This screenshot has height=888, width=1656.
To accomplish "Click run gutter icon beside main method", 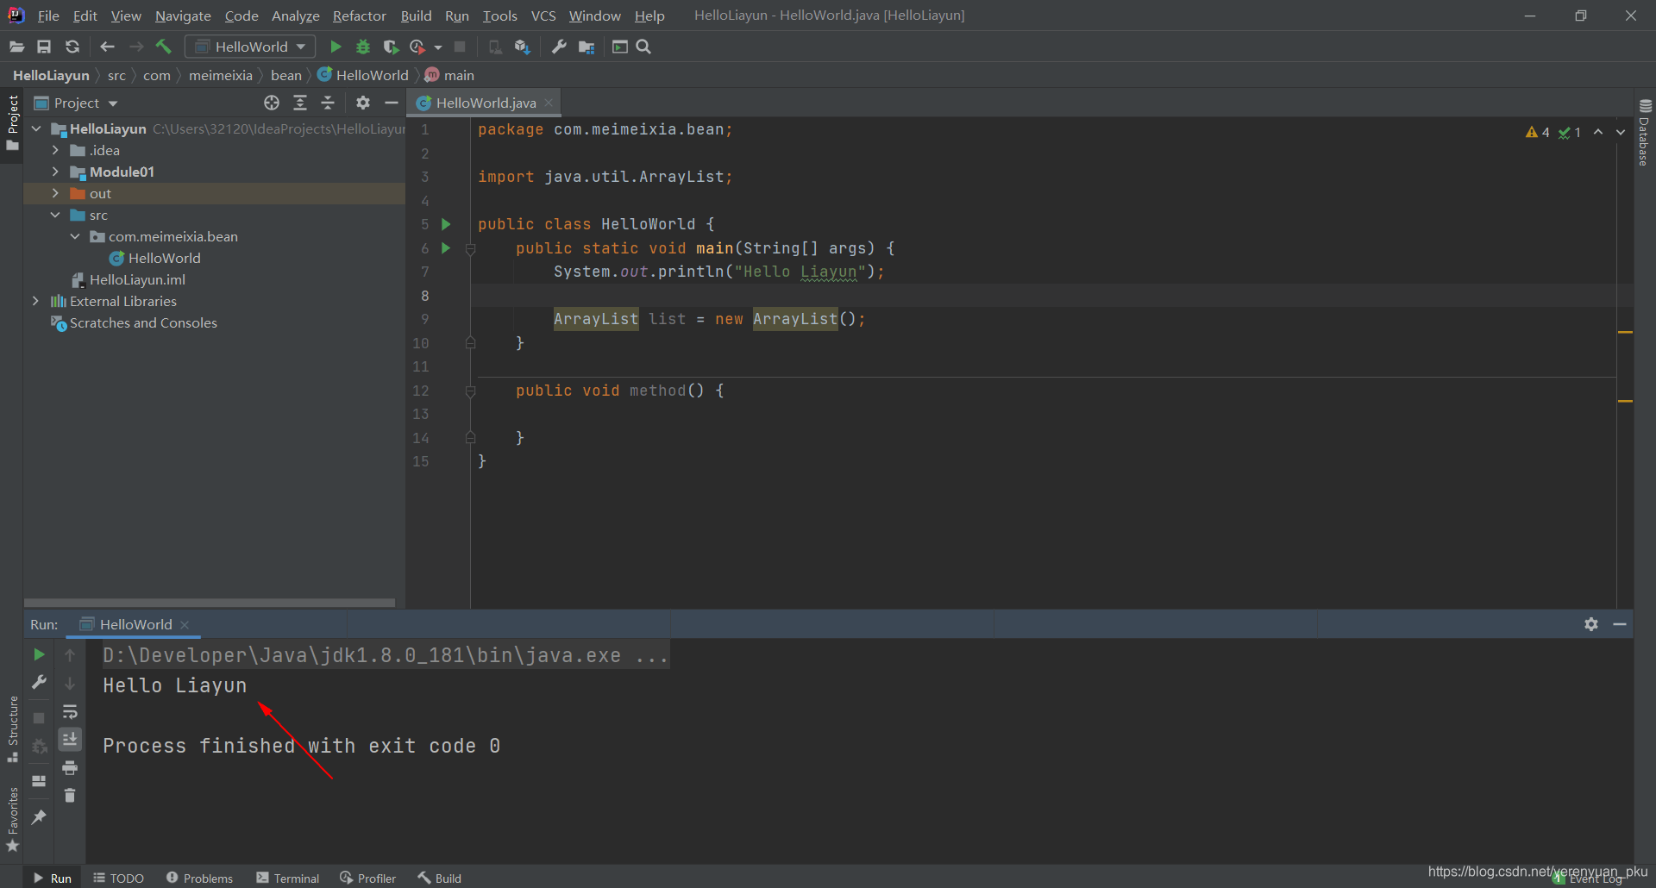I will coord(446,248).
